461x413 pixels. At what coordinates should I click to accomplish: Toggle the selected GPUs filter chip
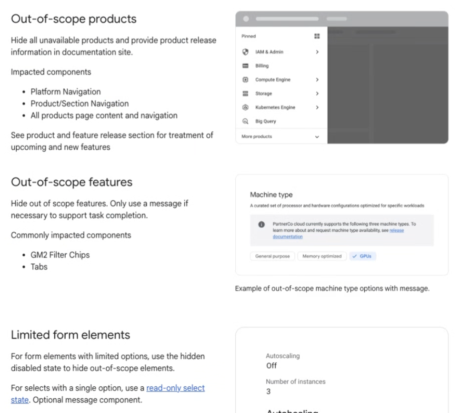coord(362,256)
